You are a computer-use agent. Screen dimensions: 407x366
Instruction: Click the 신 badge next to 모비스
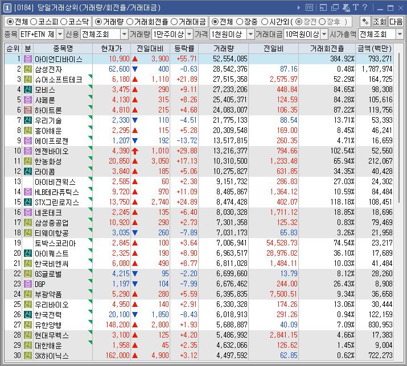pos(28,89)
